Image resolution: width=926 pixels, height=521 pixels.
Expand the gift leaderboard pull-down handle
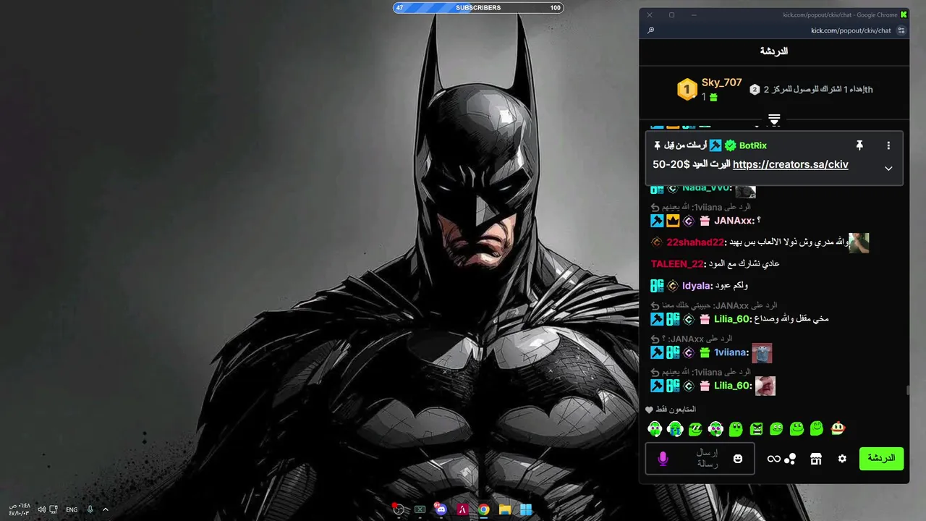pos(774,119)
